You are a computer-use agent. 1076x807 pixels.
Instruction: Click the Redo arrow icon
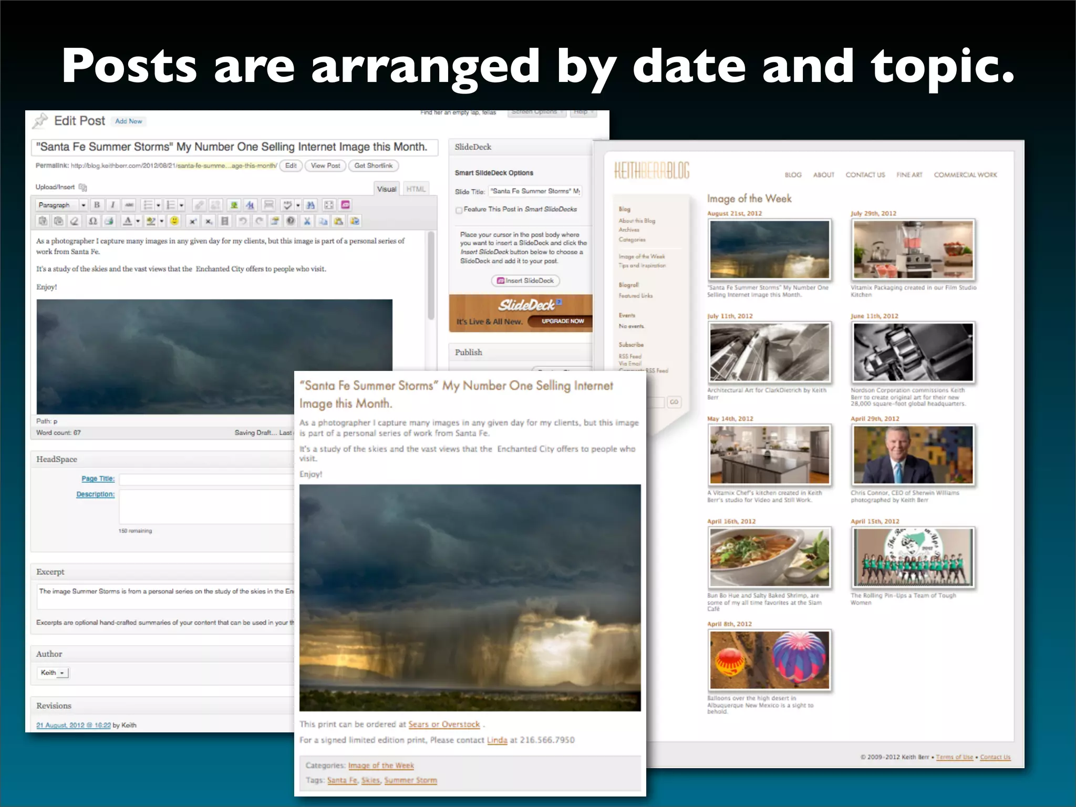click(x=259, y=221)
